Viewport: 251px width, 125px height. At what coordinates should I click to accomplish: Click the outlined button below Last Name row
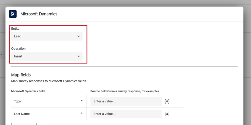pos(24,124)
